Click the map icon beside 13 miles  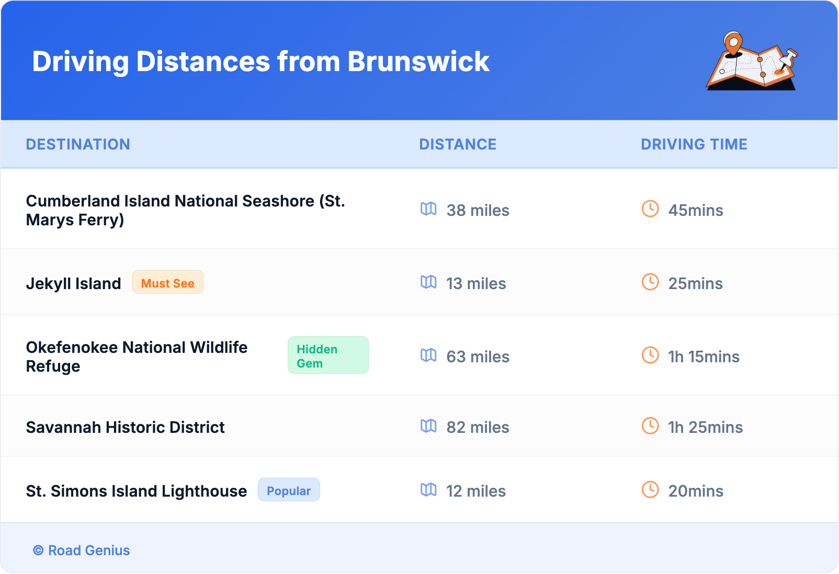(428, 282)
